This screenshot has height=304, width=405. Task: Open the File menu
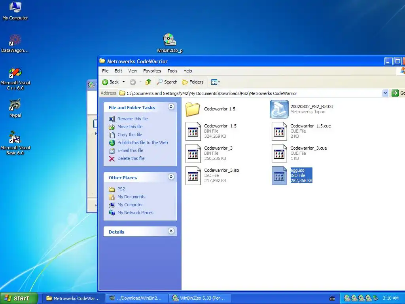[x=105, y=71]
